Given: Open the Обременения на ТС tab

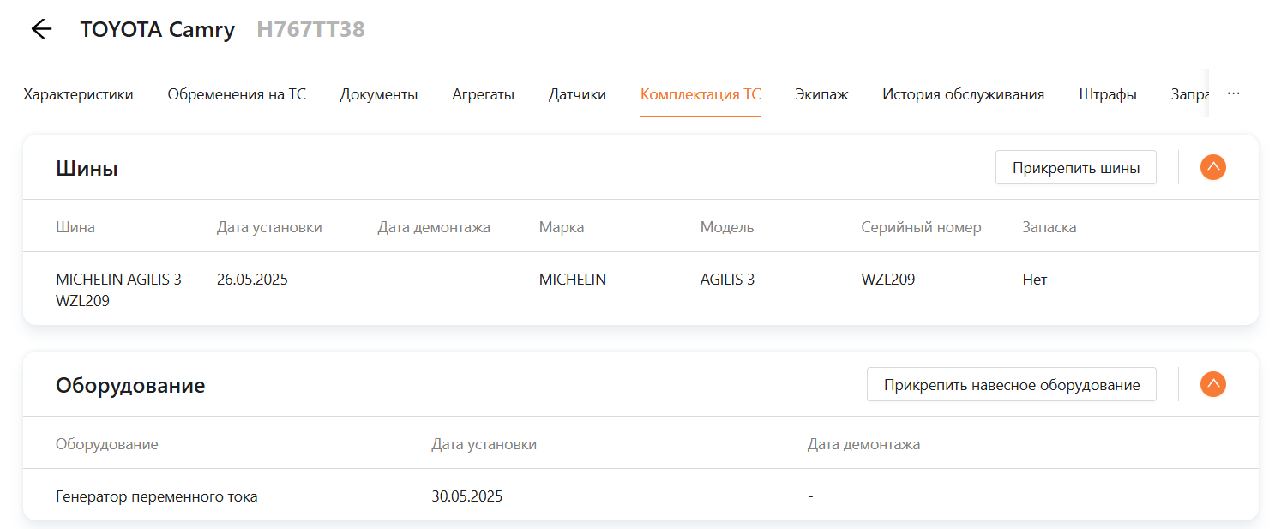Looking at the screenshot, I should [x=237, y=94].
